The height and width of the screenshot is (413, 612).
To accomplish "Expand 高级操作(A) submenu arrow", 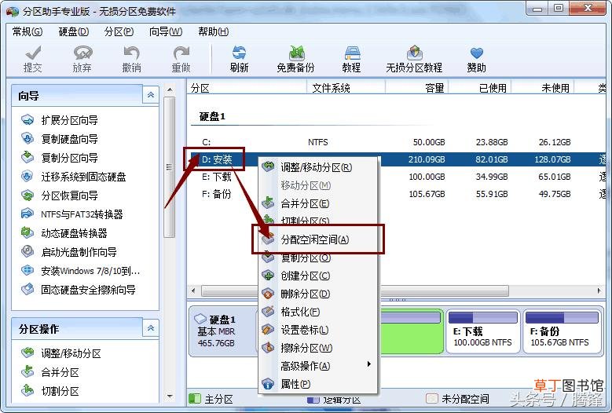I will click(368, 364).
